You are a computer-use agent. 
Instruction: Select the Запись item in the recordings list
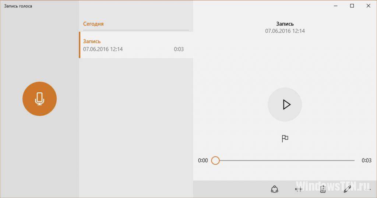[x=136, y=45]
